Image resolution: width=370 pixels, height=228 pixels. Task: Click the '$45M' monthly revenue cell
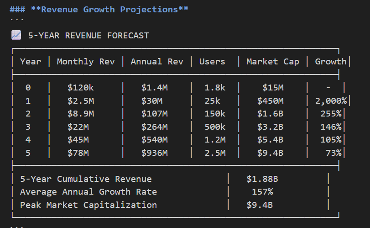(78, 140)
